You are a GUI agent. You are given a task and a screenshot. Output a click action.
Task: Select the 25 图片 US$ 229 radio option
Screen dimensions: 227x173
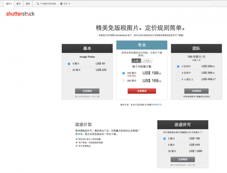pos(69,70)
